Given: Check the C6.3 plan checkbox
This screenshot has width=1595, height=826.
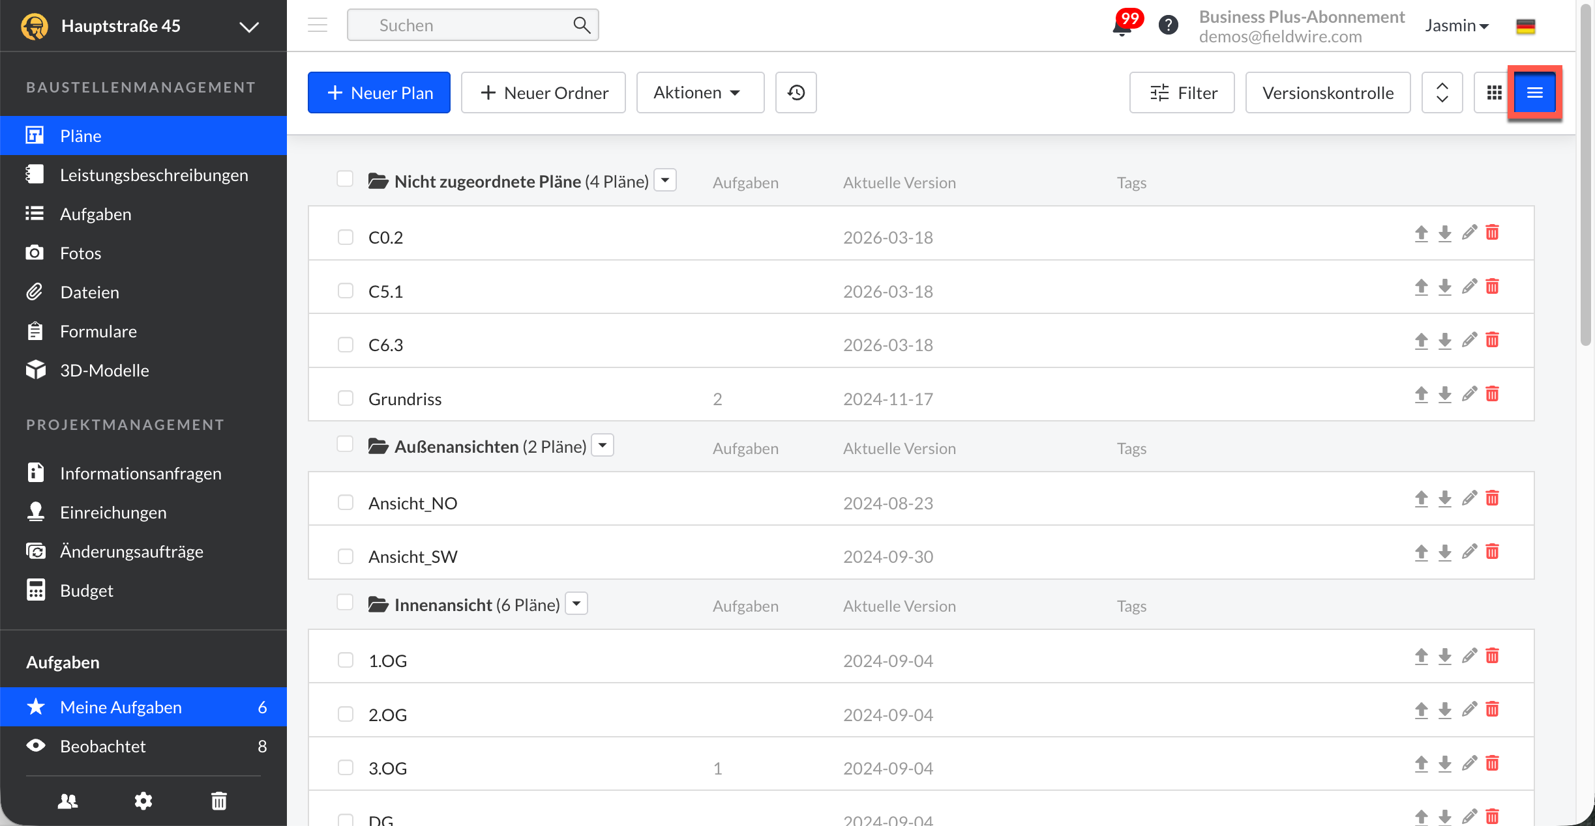Looking at the screenshot, I should tap(345, 345).
